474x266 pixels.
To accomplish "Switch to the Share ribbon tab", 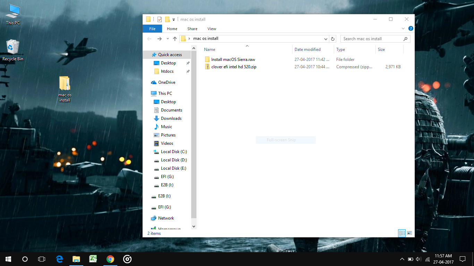I will click(x=192, y=29).
